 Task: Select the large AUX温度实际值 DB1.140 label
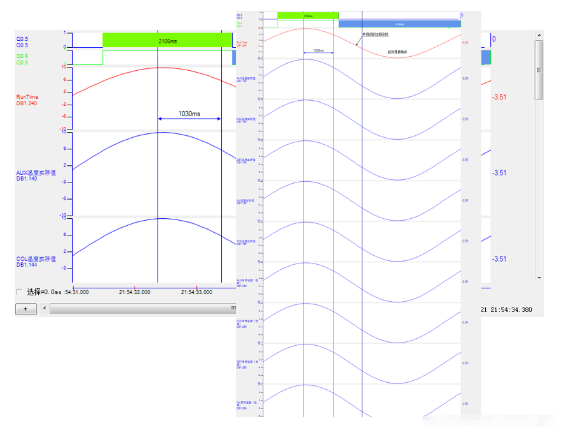[x=36, y=175]
